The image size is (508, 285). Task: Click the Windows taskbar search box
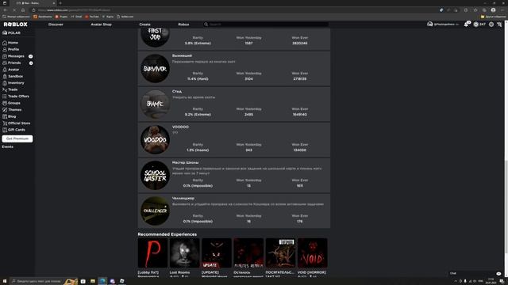(44, 281)
